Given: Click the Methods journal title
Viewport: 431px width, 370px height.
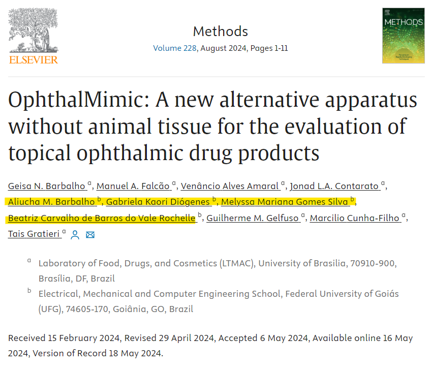Looking at the screenshot, I should [x=220, y=32].
